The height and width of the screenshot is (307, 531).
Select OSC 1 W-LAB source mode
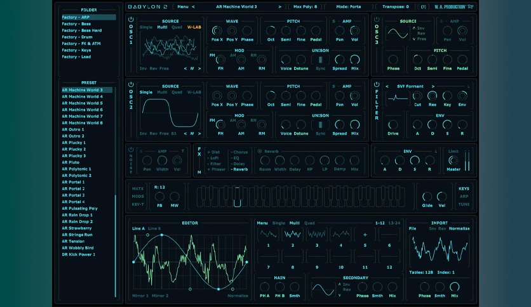point(194,27)
